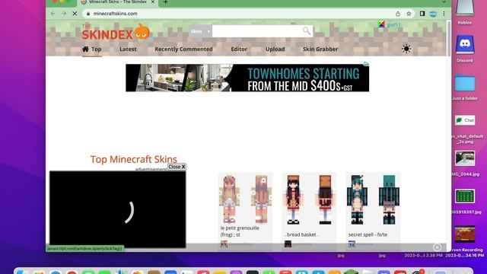Open the skin Editor page

pos(239,49)
